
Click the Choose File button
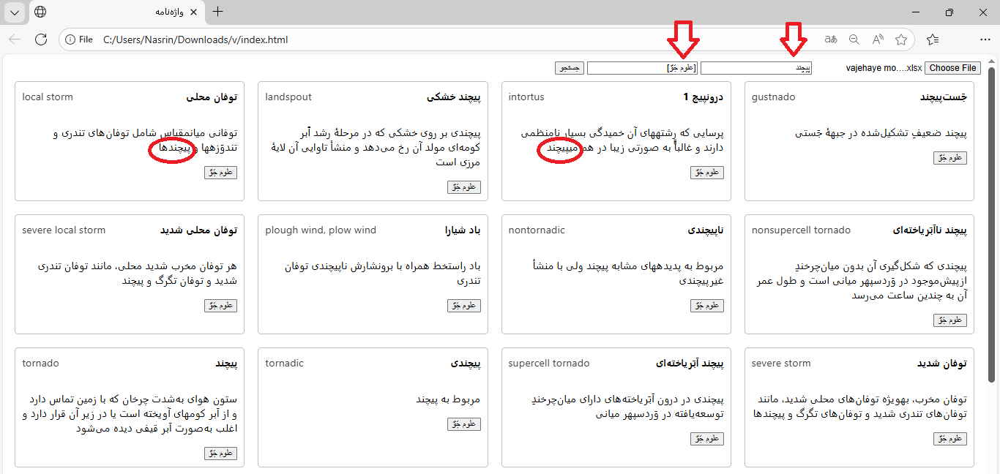click(952, 68)
